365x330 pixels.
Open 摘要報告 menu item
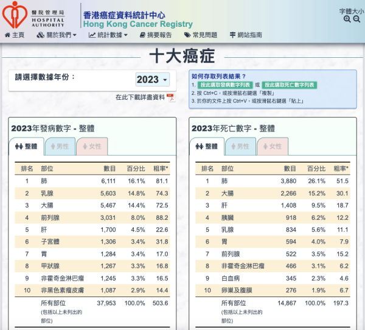click(156, 35)
